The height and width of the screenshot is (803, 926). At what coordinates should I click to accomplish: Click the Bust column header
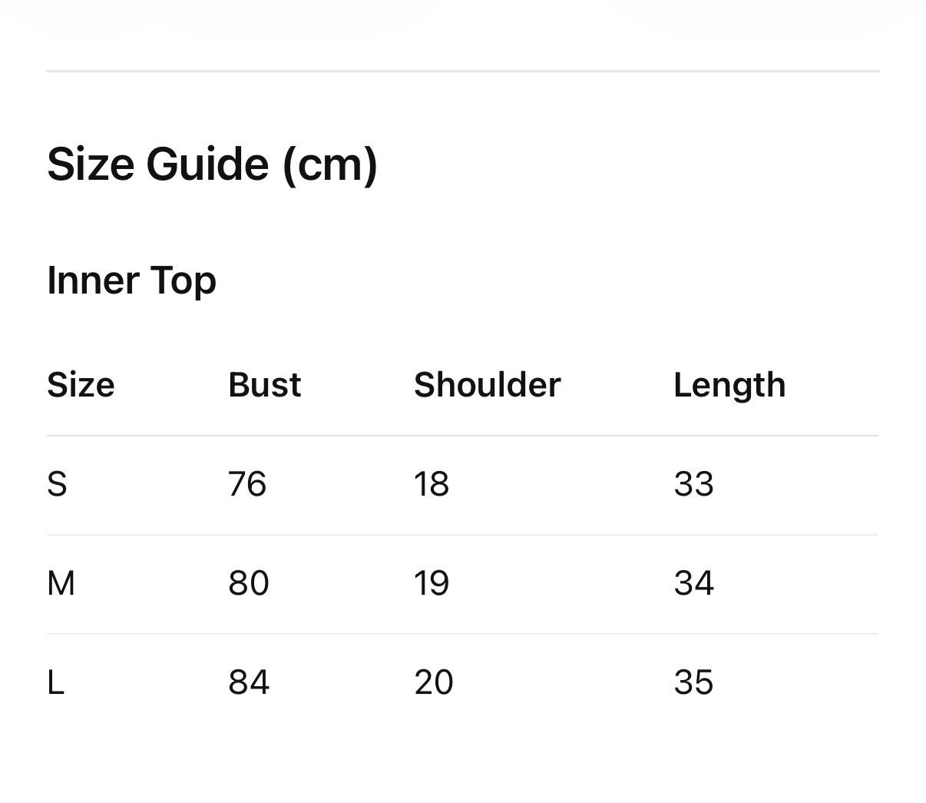[264, 384]
